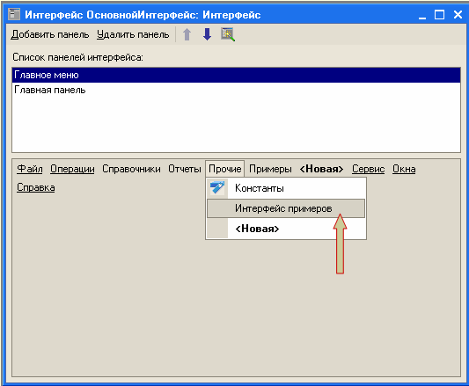Open the panel wizard icon in toolbar

coord(228,34)
